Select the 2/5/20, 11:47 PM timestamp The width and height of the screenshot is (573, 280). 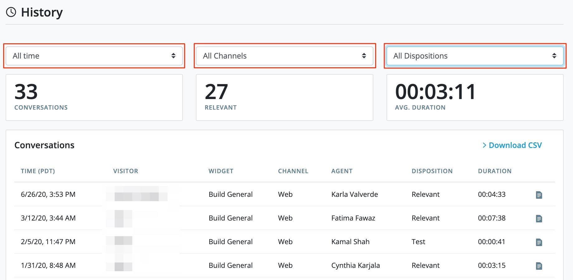point(48,242)
